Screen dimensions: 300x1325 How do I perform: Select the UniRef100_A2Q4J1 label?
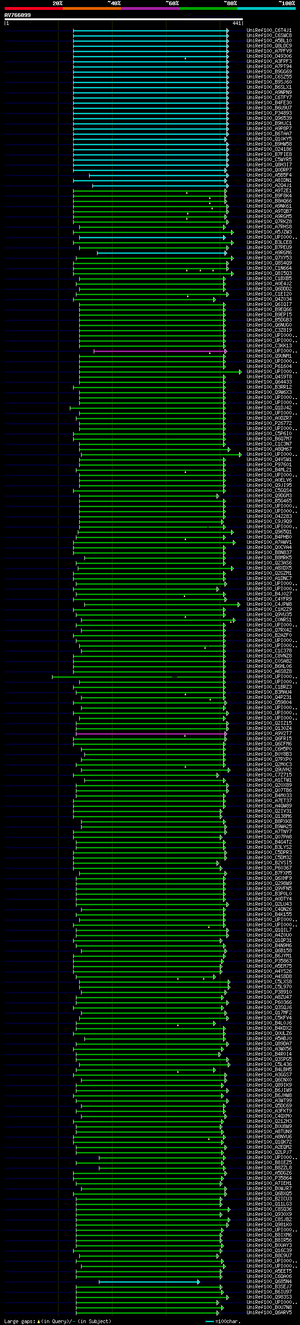click(269, 186)
